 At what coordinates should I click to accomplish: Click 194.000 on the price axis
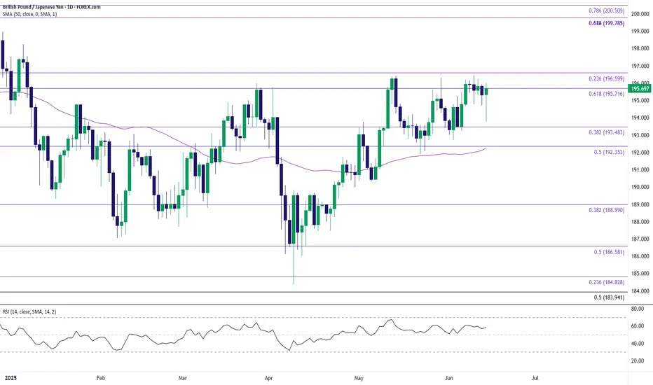[640, 118]
